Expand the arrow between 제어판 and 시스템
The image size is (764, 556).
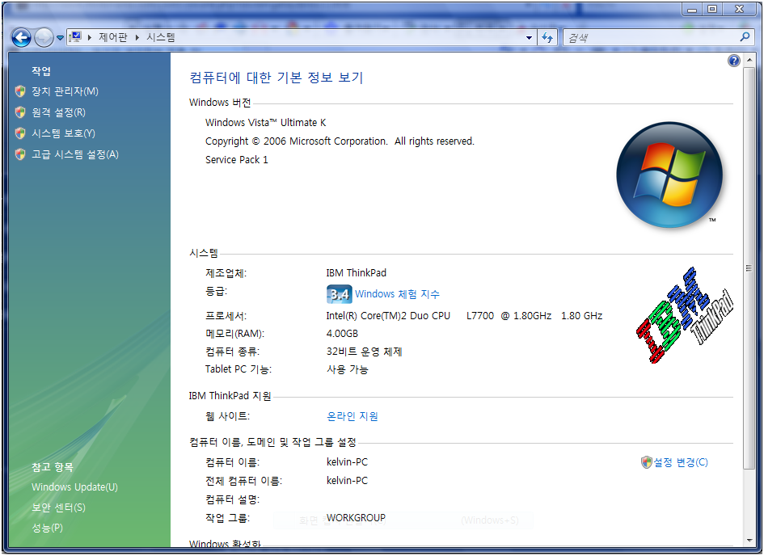click(x=137, y=37)
